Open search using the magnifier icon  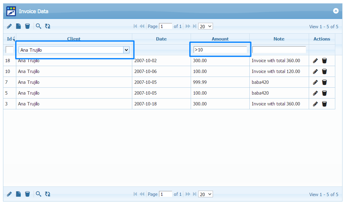(38, 26)
